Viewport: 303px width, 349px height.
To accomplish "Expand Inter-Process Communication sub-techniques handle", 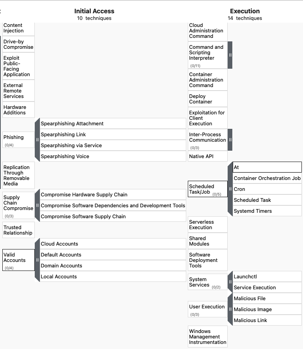I will pyautogui.click(x=230, y=140).
